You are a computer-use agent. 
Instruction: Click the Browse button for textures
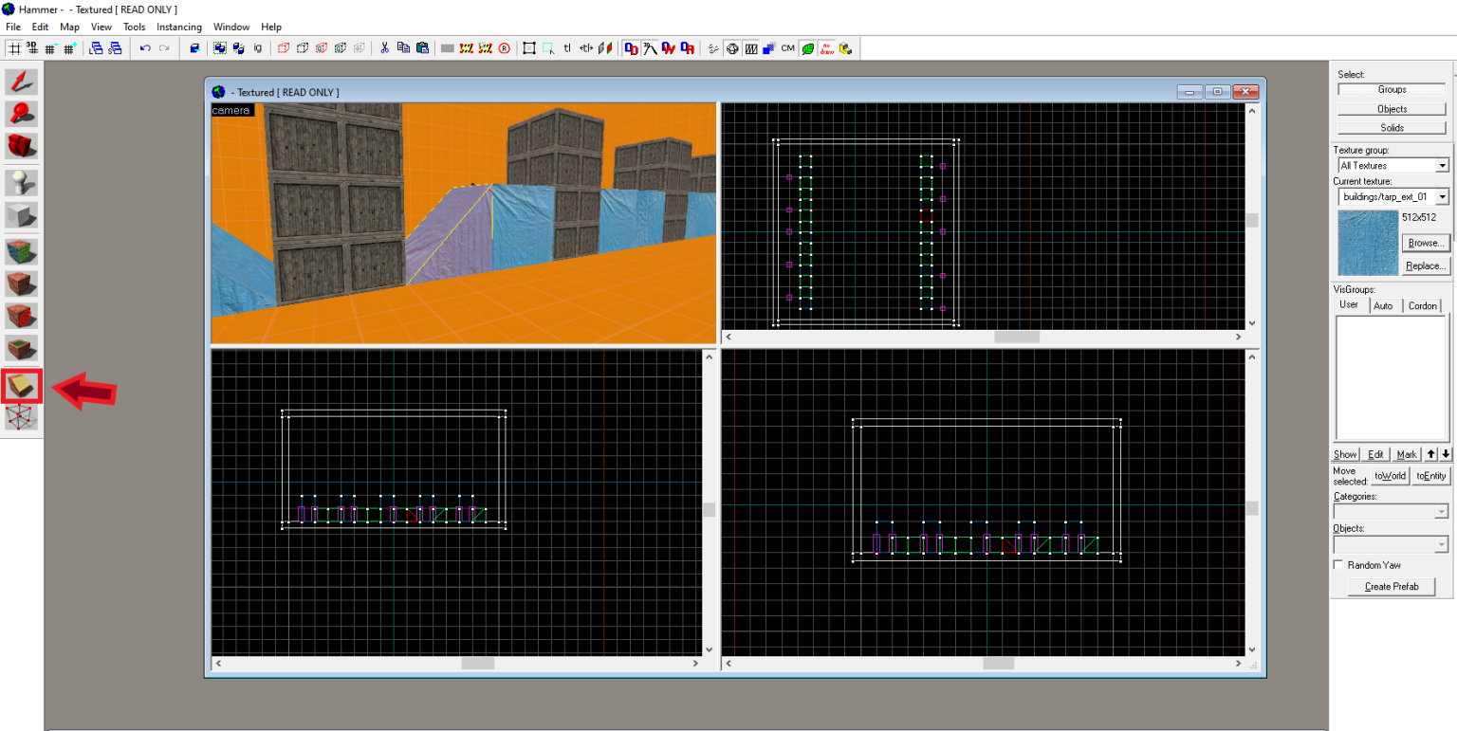point(1425,243)
